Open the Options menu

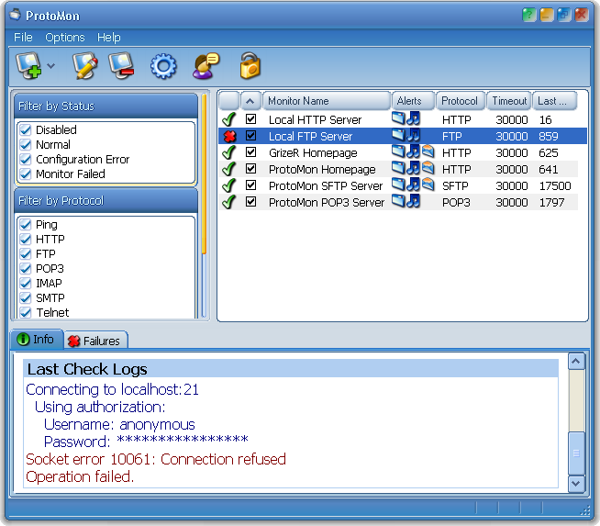click(x=64, y=37)
